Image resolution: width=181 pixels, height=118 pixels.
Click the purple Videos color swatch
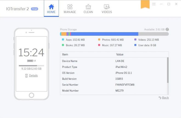pyautogui.click(x=135, y=40)
